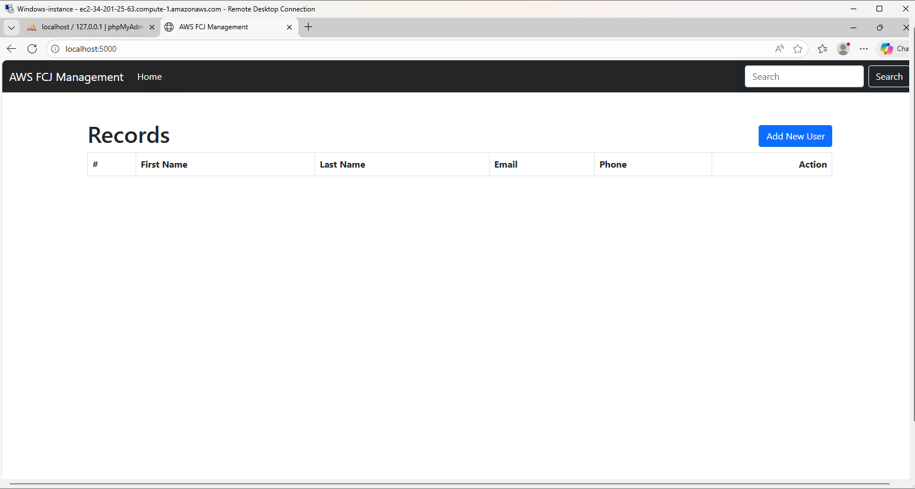Screen dimensions: 915x489
Task: Open the AWS FCJ Management brand link
Action: pos(66,77)
